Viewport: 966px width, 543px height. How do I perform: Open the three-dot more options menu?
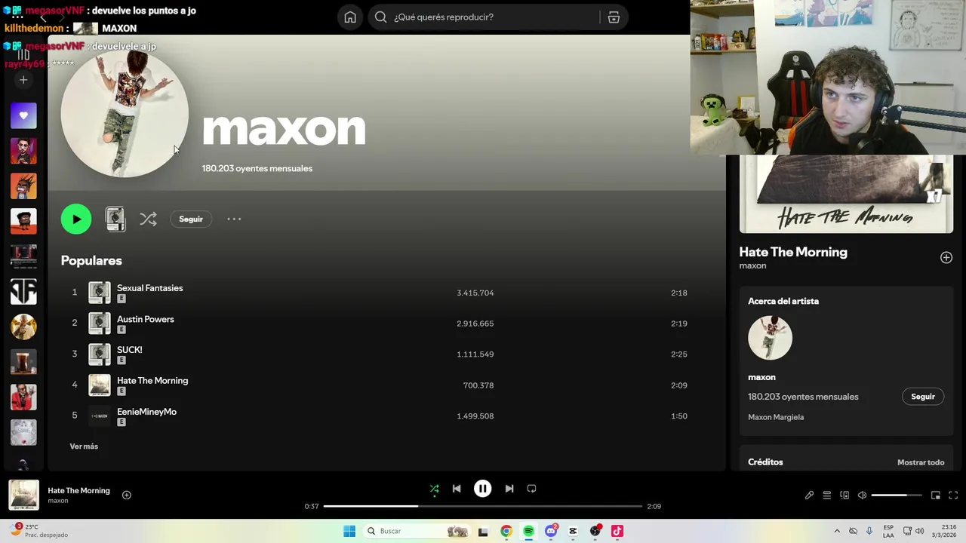(234, 219)
